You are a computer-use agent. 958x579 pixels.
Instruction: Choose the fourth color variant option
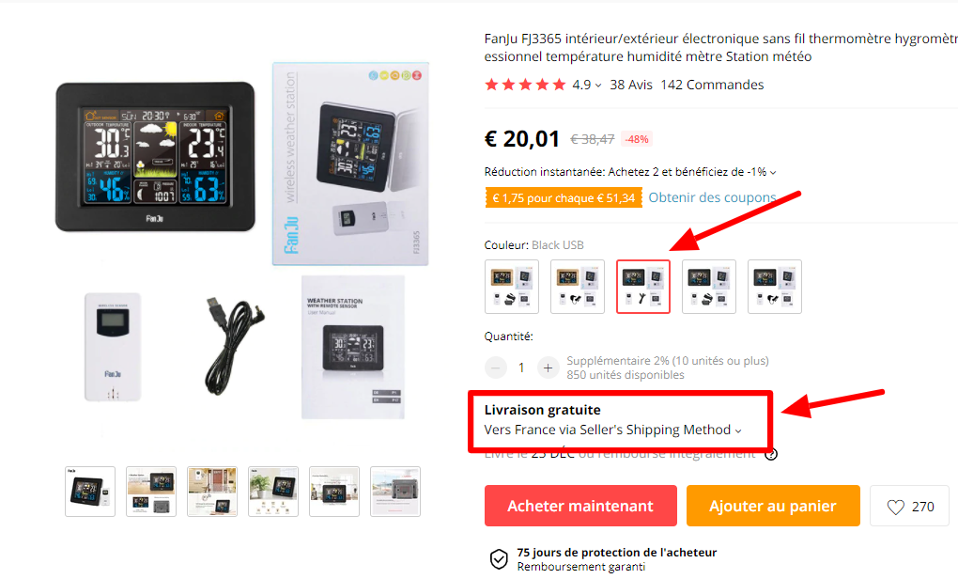(709, 287)
